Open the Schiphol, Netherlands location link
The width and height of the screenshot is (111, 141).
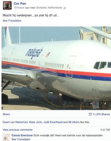pyautogui.click(x=49, y=8)
